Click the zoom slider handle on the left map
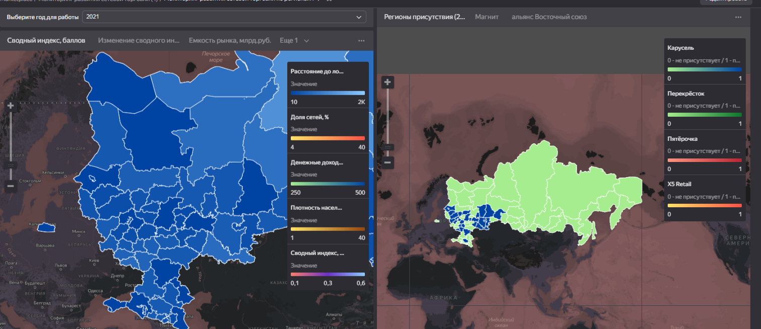Image resolution: width=761 pixels, height=329 pixels. [11, 165]
